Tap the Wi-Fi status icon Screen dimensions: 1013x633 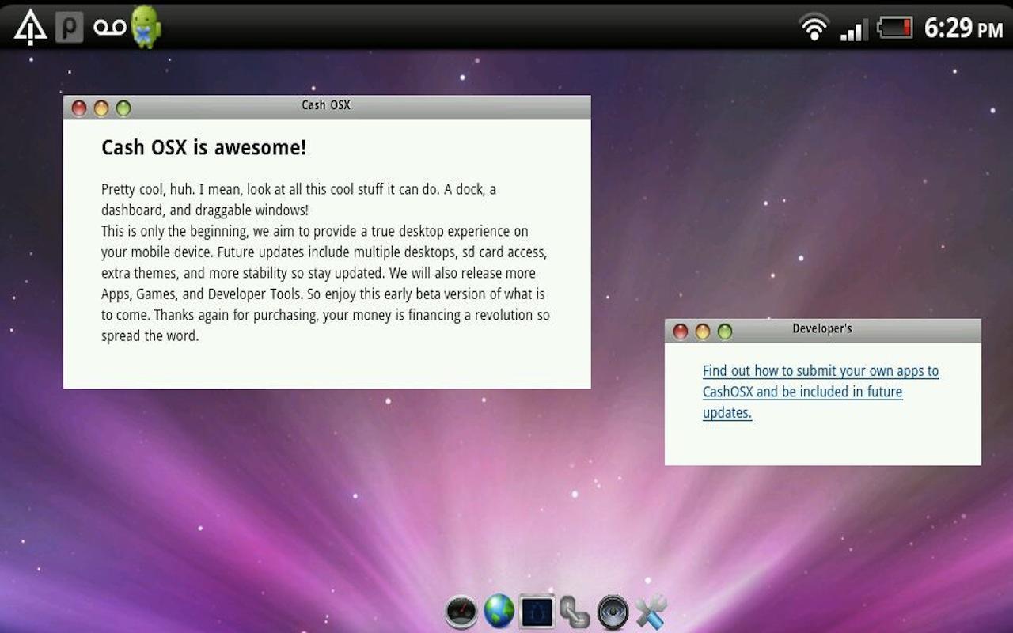[814, 27]
